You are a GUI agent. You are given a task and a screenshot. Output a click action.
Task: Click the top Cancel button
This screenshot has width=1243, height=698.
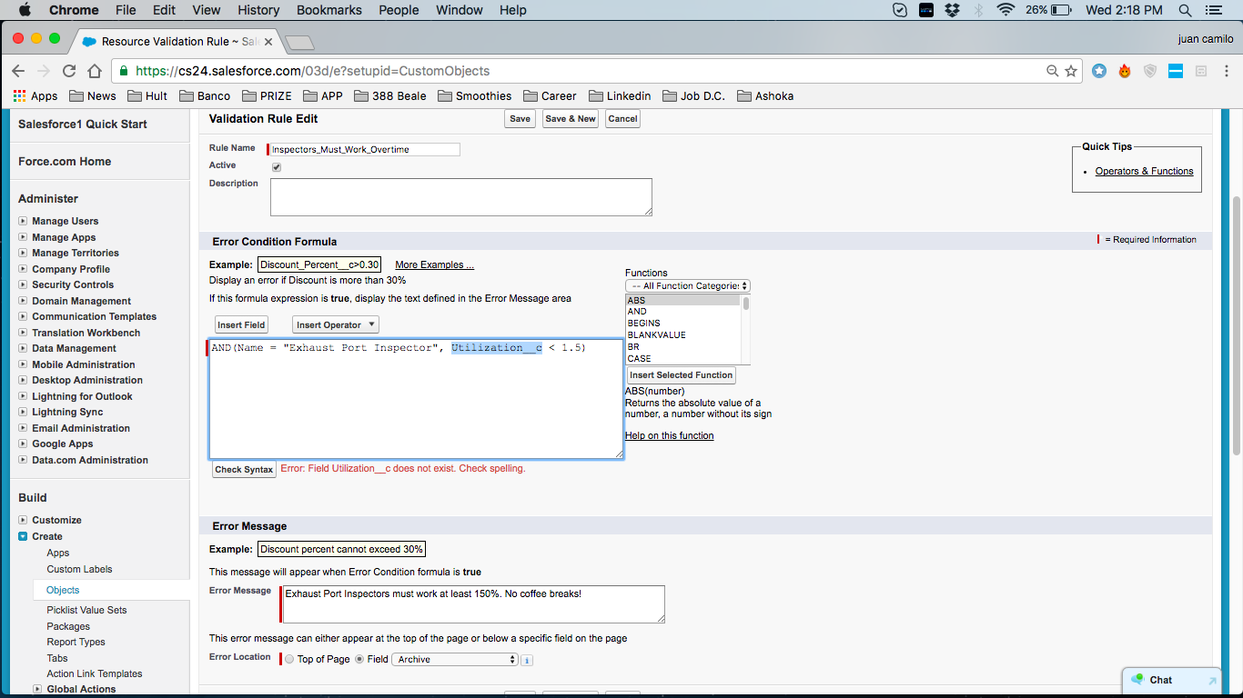[x=622, y=119]
